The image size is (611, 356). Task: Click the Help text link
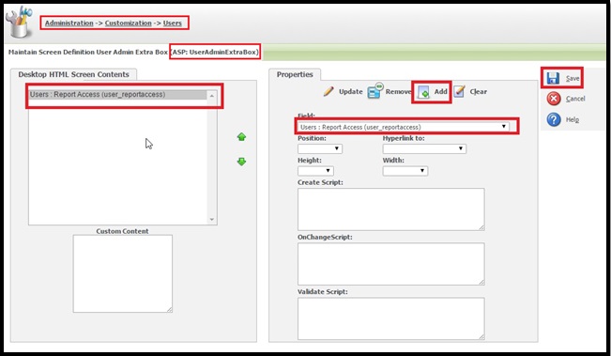tap(572, 119)
